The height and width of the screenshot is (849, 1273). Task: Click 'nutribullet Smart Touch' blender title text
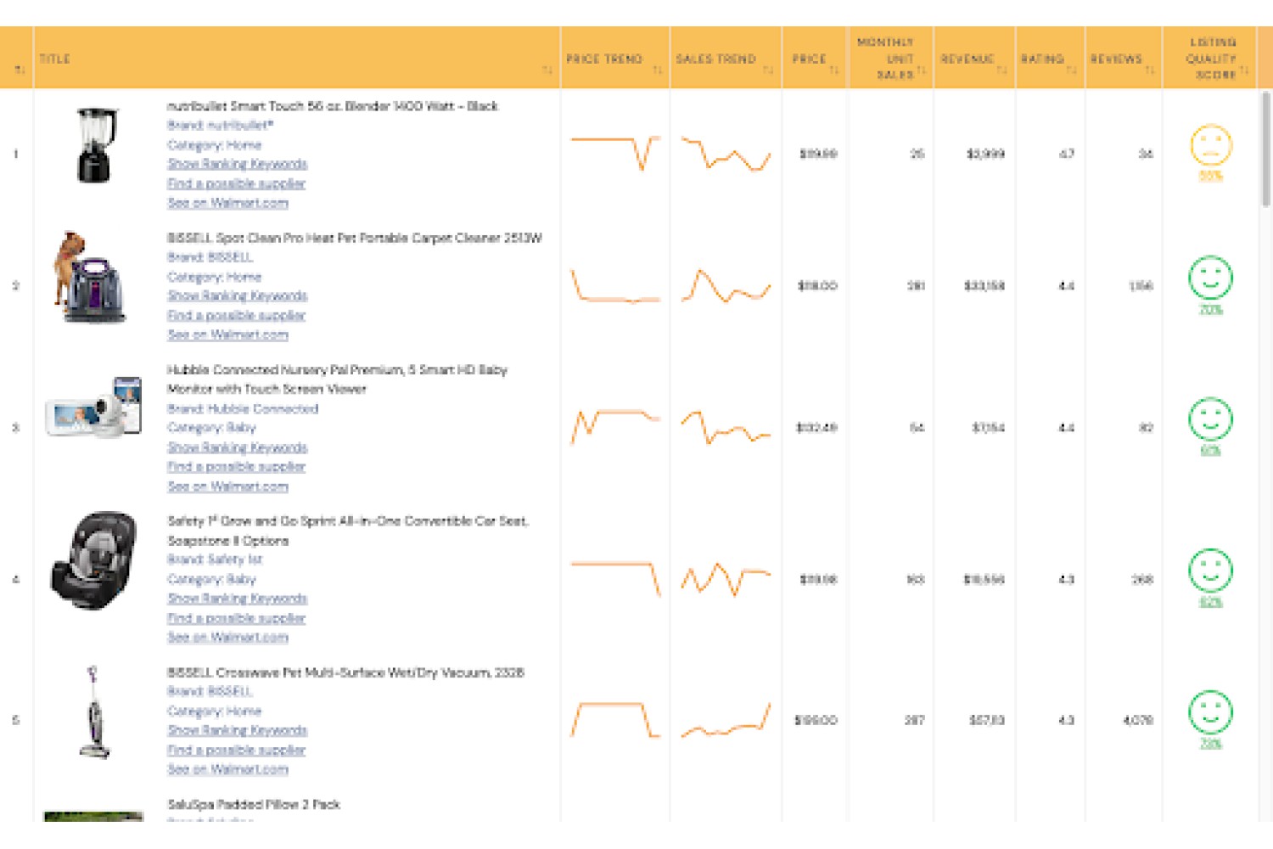tap(333, 106)
